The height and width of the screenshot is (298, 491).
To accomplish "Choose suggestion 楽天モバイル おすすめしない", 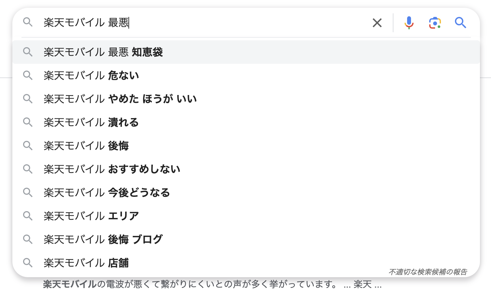I will click(x=246, y=169).
